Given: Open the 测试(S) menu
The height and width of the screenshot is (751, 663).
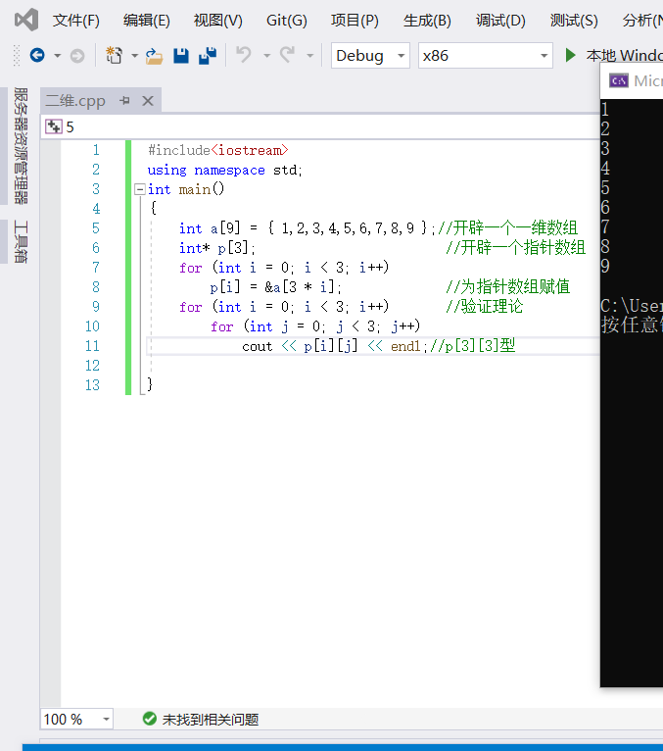Looking at the screenshot, I should [574, 21].
